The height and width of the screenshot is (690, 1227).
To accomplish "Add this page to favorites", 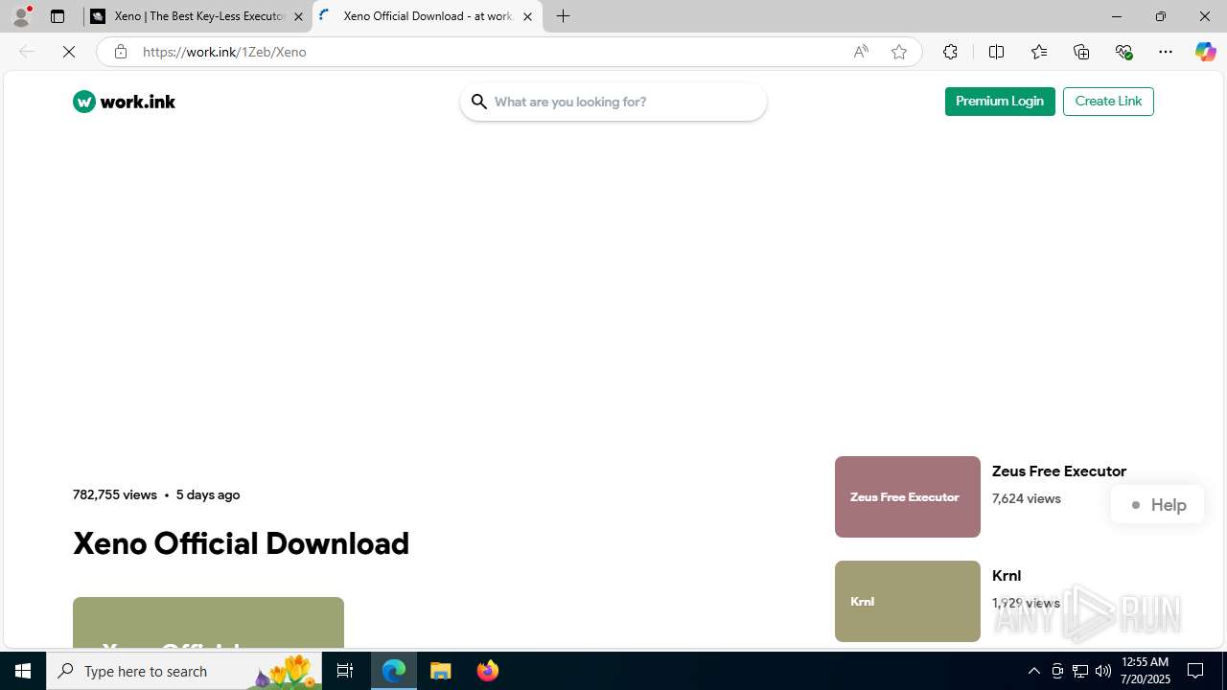I will (x=899, y=52).
